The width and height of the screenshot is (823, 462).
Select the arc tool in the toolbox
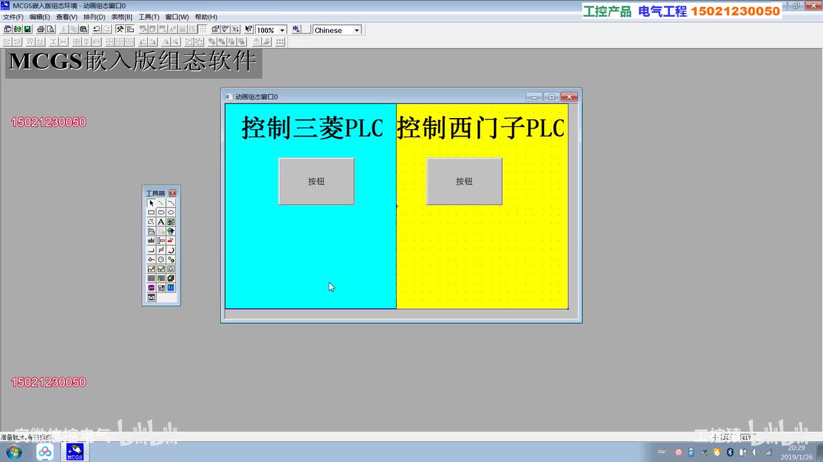pyautogui.click(x=171, y=203)
